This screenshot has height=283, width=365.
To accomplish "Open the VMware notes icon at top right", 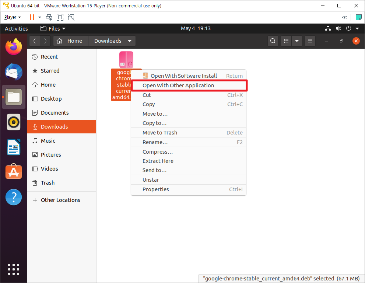I will [358, 17].
